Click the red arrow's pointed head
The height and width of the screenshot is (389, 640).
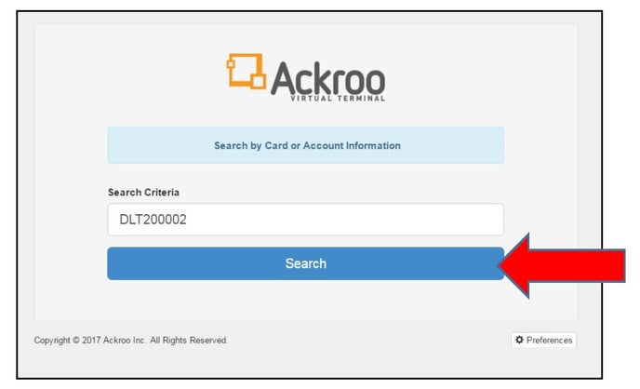[x=514, y=265]
